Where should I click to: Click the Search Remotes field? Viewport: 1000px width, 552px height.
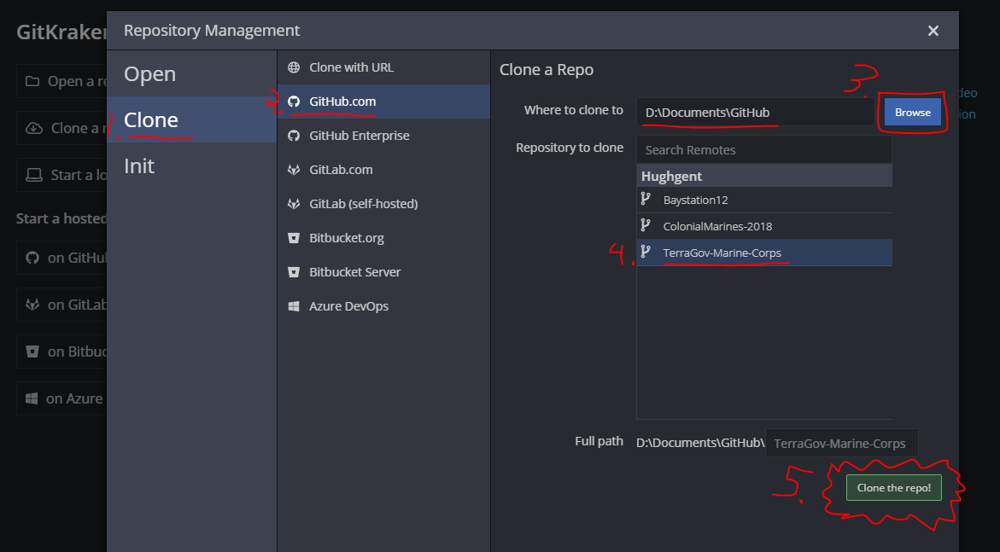coord(764,150)
